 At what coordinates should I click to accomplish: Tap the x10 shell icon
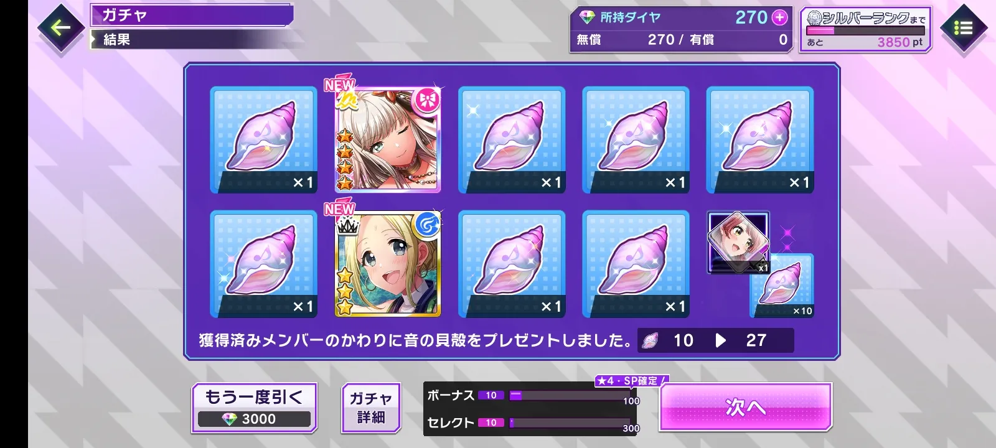pyautogui.click(x=782, y=286)
